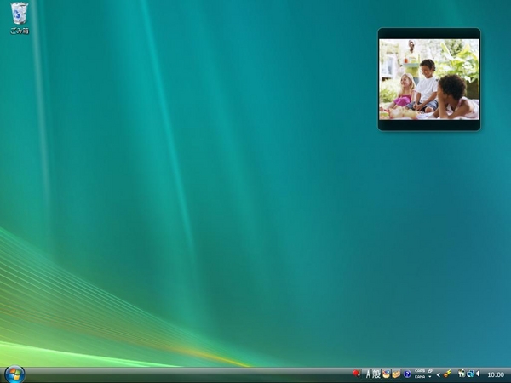Click the red IME input method icon
The height and width of the screenshot is (383, 511).
click(357, 374)
